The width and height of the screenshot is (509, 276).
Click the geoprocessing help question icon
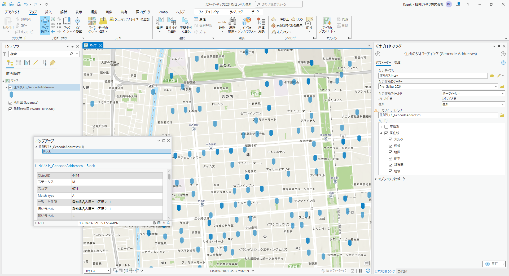click(503, 63)
